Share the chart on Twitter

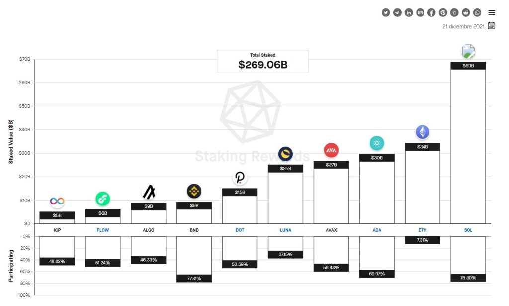(386, 13)
